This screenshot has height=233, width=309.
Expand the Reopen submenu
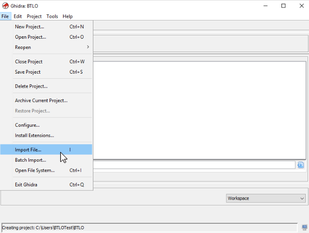(46, 47)
